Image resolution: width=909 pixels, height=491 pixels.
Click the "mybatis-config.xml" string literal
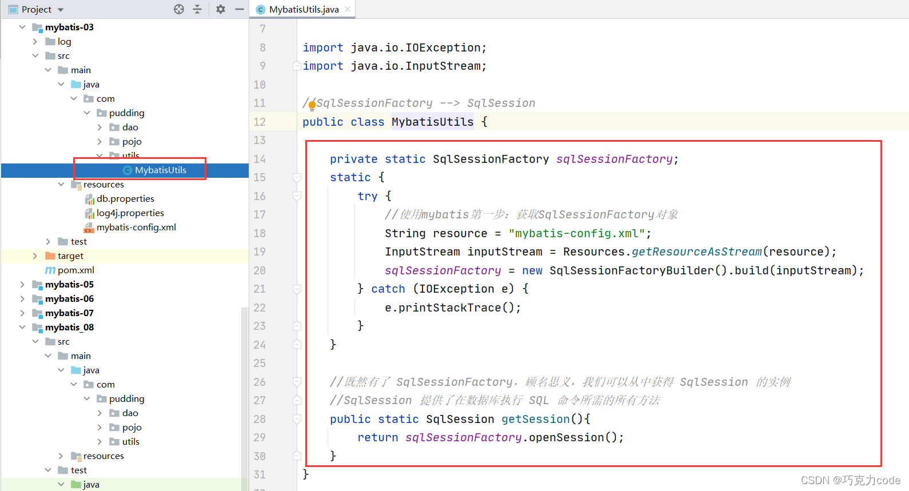point(576,233)
